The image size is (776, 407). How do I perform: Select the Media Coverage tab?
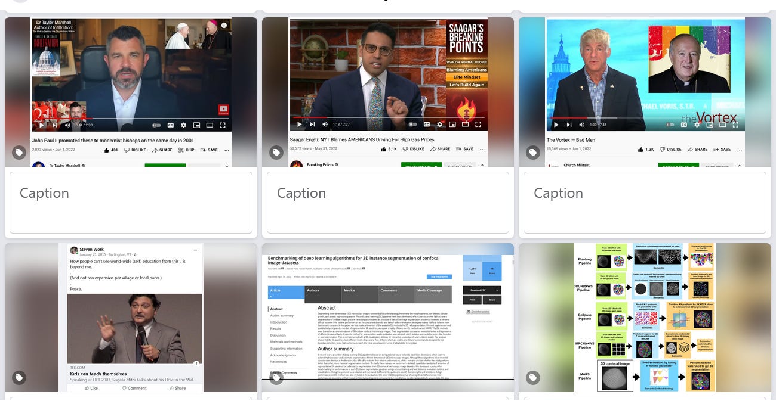click(434, 293)
